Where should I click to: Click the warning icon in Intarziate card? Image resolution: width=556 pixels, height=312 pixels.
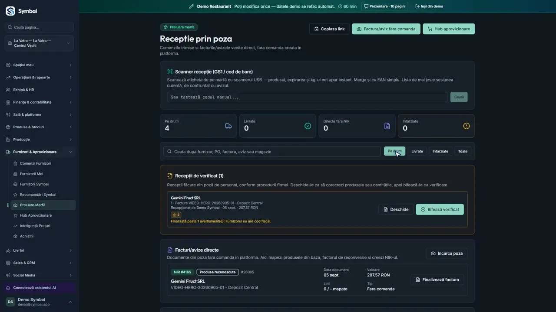pyautogui.click(x=467, y=126)
